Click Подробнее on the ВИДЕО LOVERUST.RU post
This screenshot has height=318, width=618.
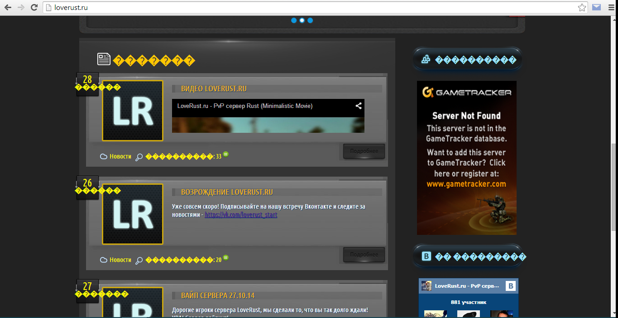pyautogui.click(x=364, y=151)
